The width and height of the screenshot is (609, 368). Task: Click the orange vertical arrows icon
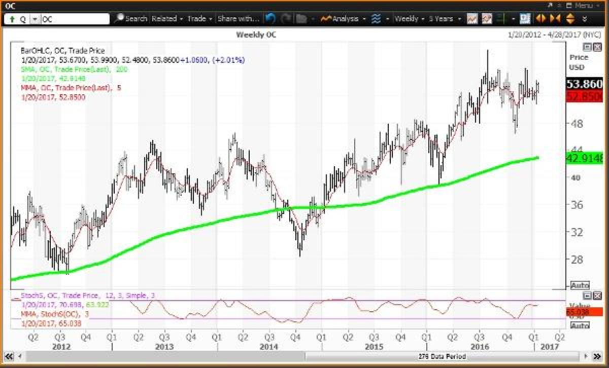click(x=569, y=19)
